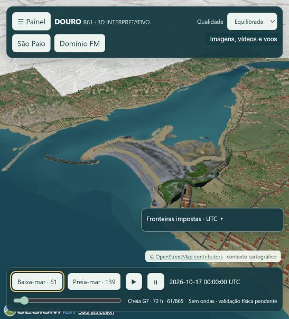The width and height of the screenshot is (289, 319).
Task: Go to the Baixa-mar · 61 frame
Action: coord(37,282)
